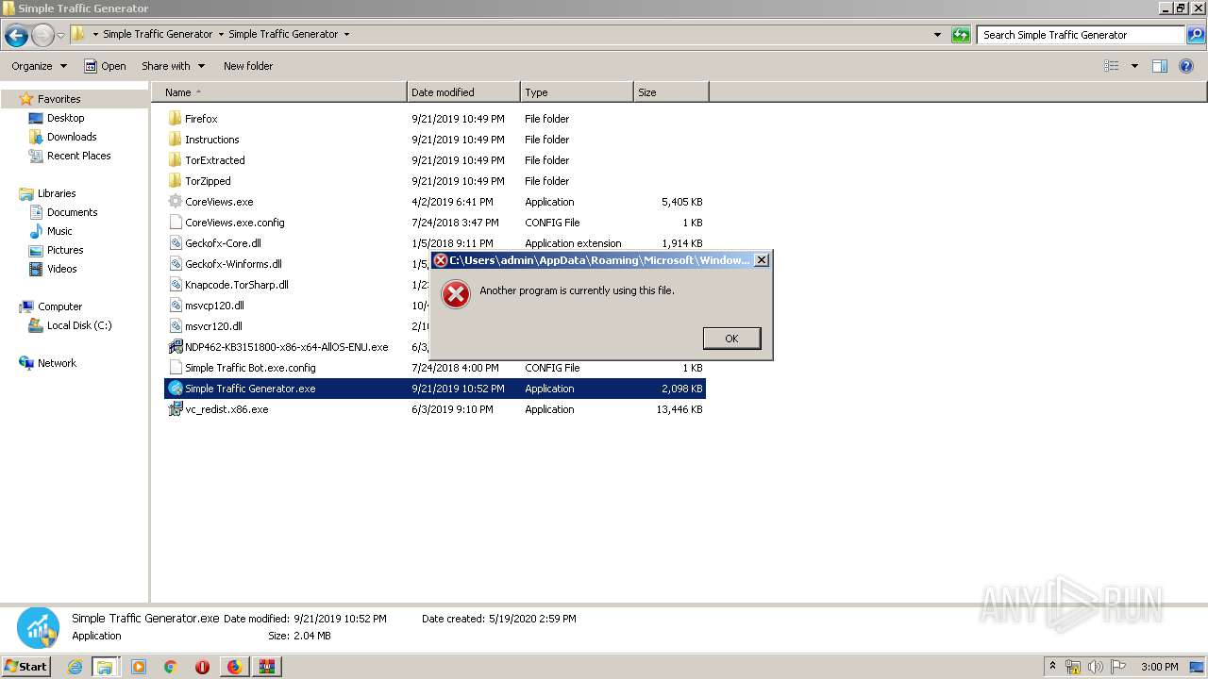This screenshot has height=679, width=1208.
Task: Sort by the Size column header
Action: tap(671, 92)
